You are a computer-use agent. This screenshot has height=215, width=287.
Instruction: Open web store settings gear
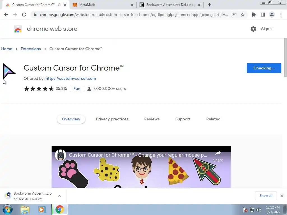[253, 29]
